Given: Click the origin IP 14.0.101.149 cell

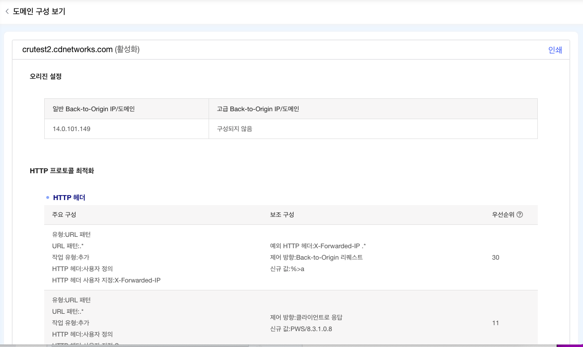Looking at the screenshot, I should [72, 129].
